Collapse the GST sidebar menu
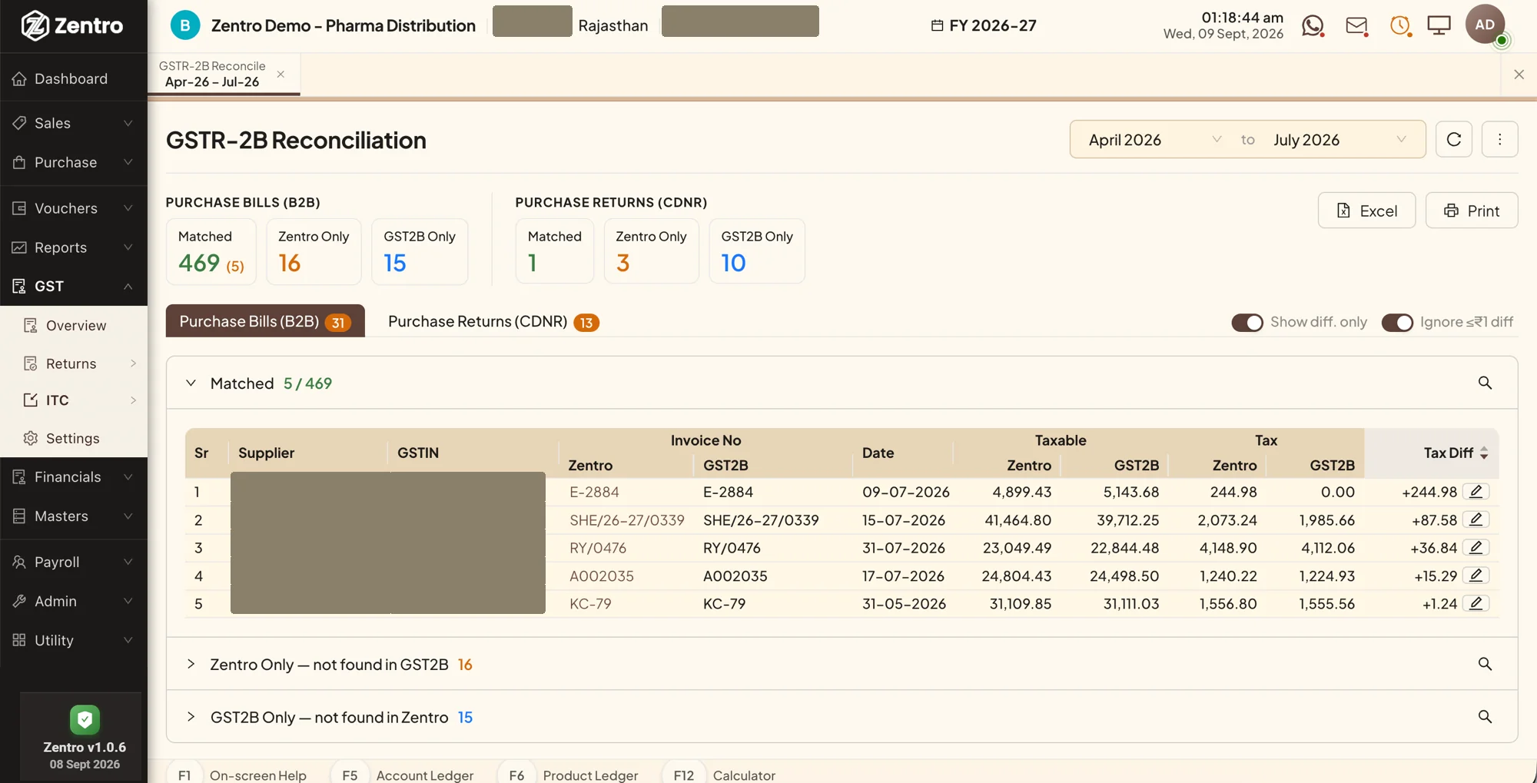The height and width of the screenshot is (783, 1537). [73, 286]
